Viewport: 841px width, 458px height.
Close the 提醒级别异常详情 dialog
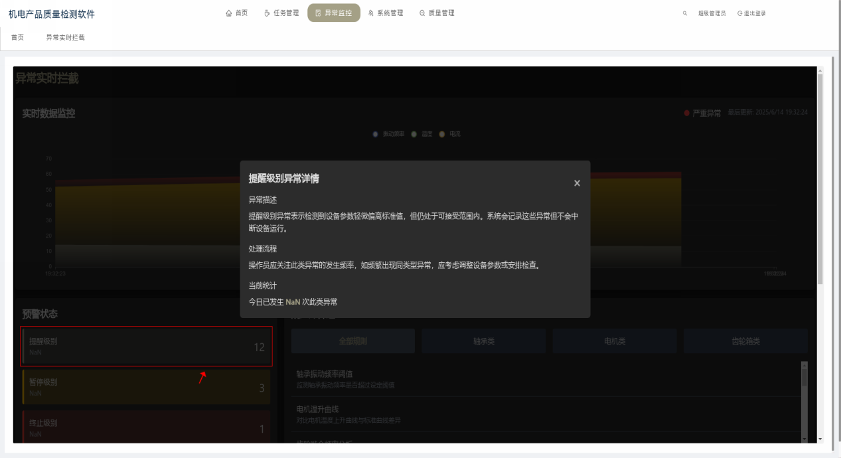[577, 183]
